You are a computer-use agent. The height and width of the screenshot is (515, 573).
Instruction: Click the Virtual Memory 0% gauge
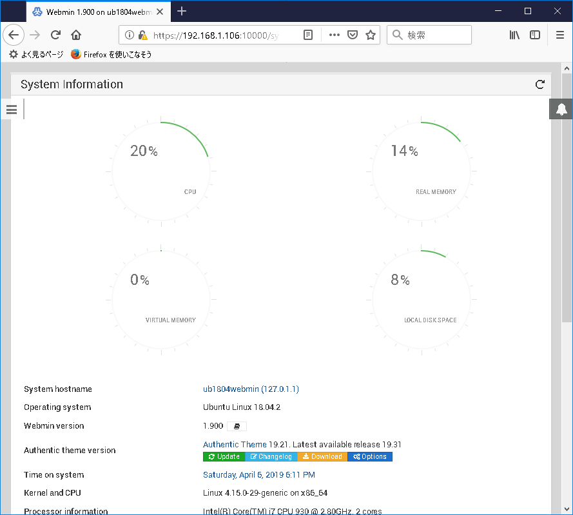161,300
